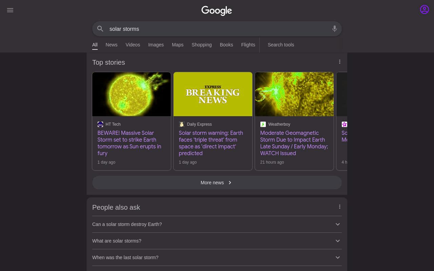Click the More news button
Screen dimensions: 434x271
(217, 183)
